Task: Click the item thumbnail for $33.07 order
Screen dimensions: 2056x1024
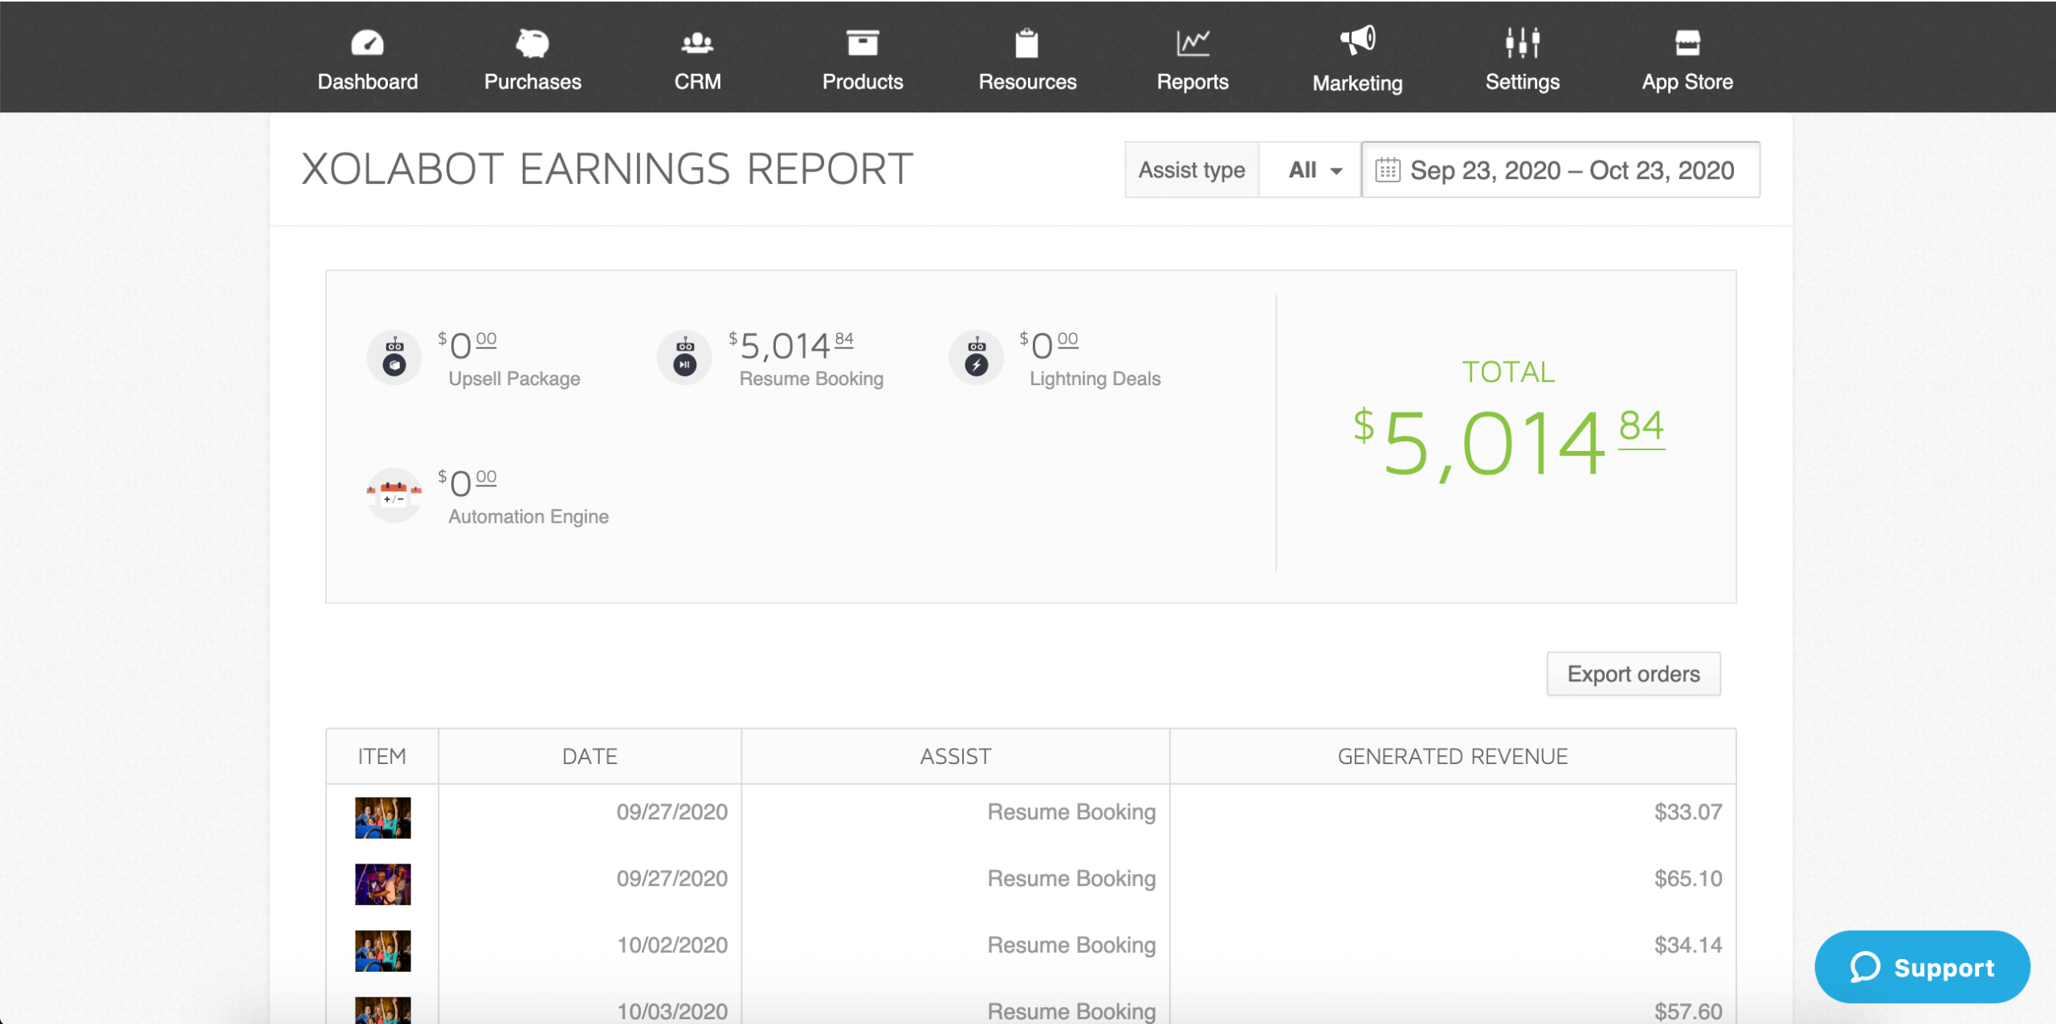Action: 382,818
